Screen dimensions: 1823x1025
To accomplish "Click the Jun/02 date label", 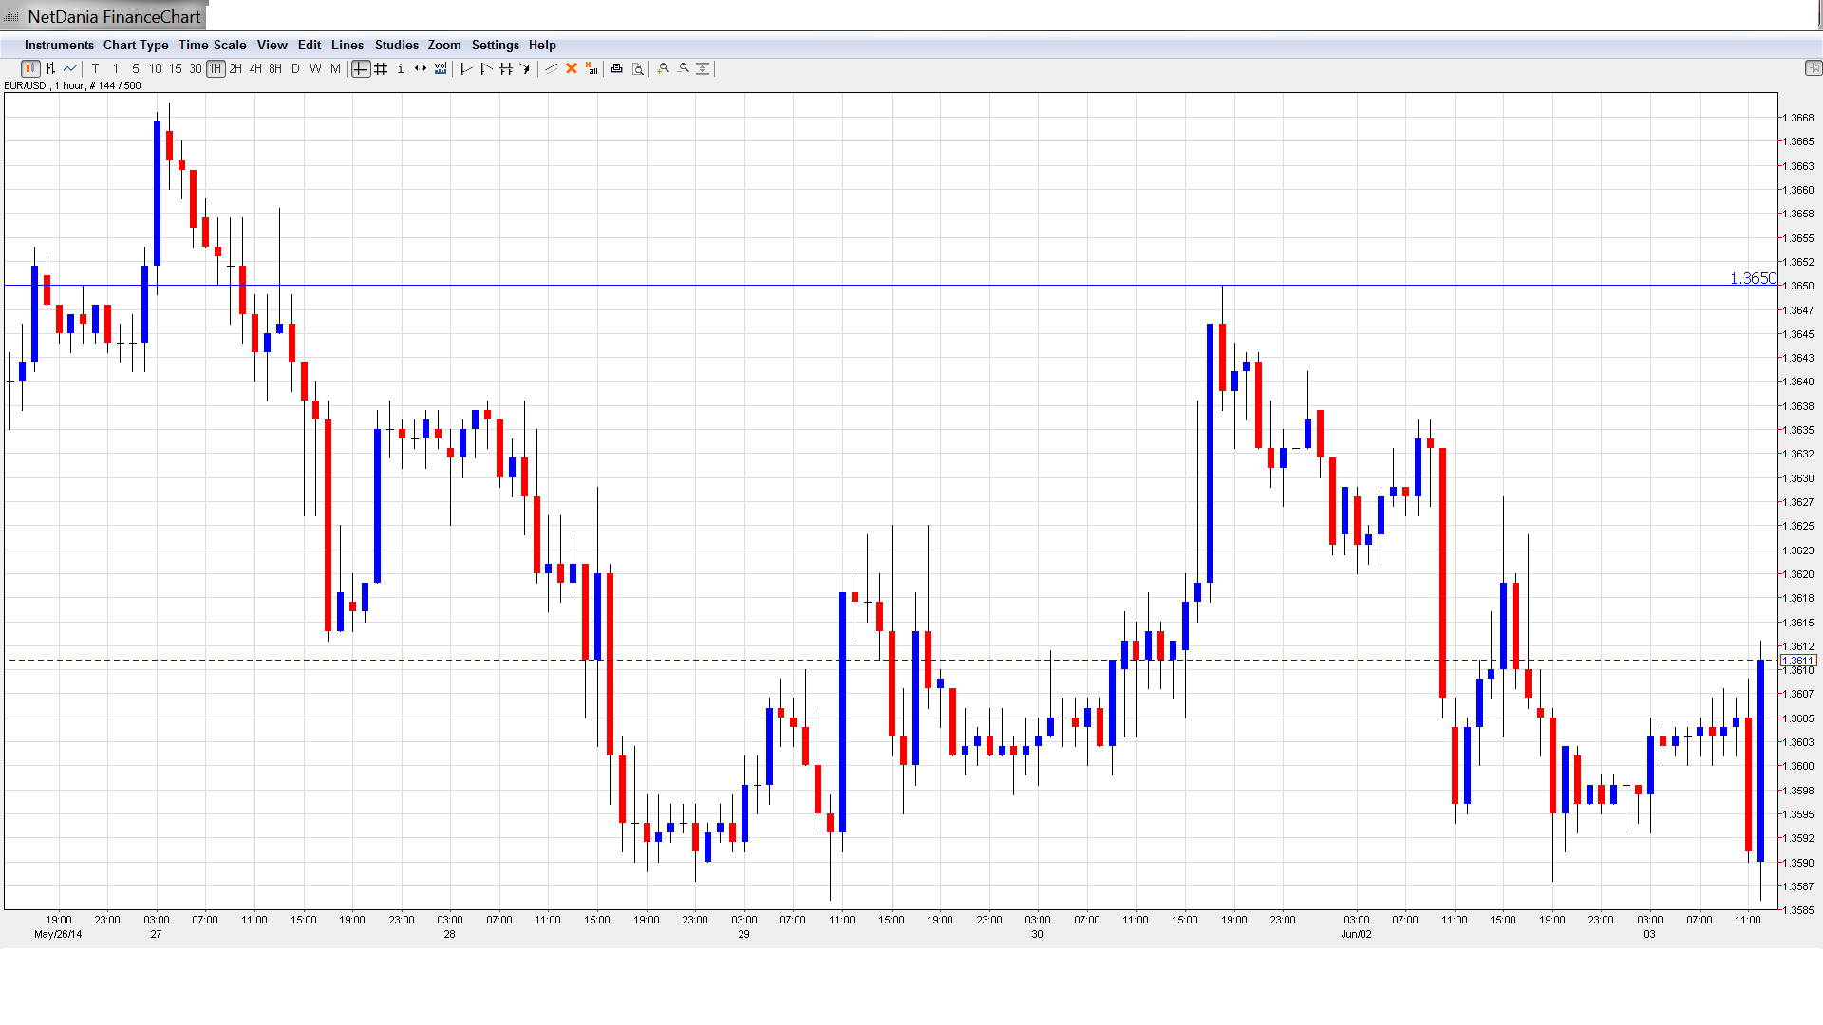I will coord(1356,934).
